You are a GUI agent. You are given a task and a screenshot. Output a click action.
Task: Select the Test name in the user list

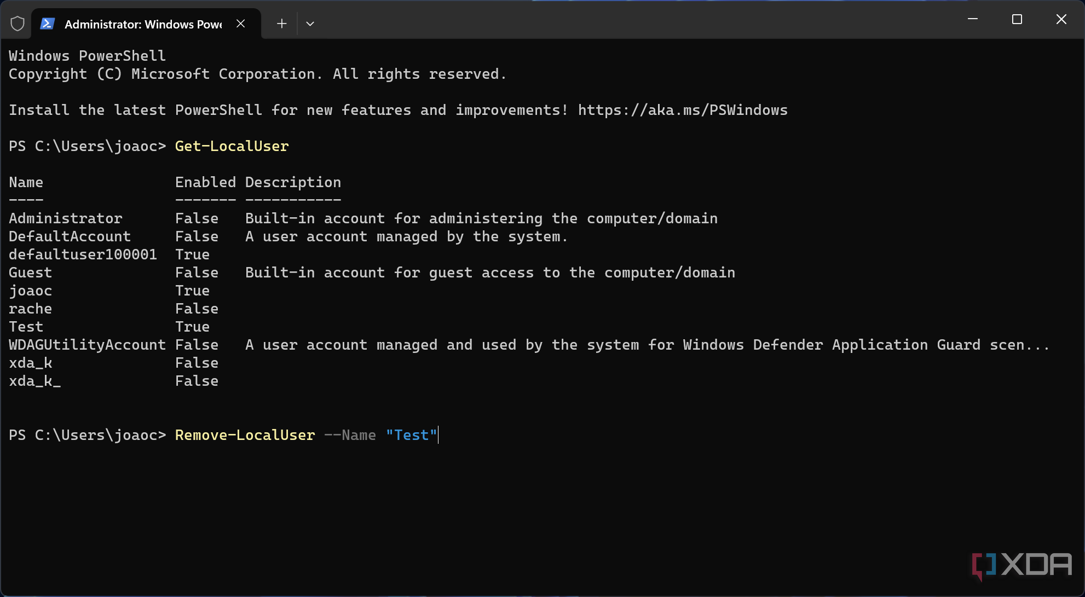[x=26, y=327]
